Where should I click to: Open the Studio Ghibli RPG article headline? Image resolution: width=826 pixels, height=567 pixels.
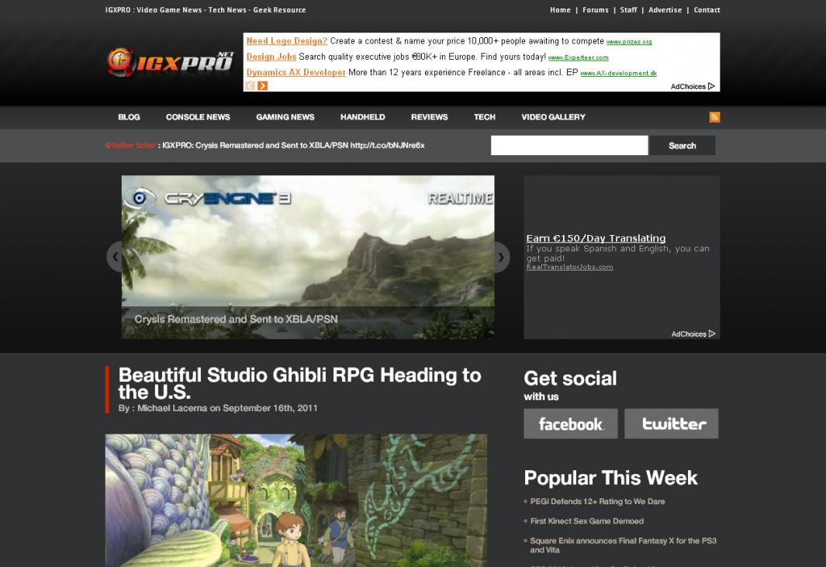299,383
